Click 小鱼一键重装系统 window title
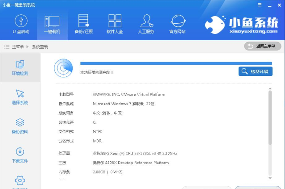 19,5
